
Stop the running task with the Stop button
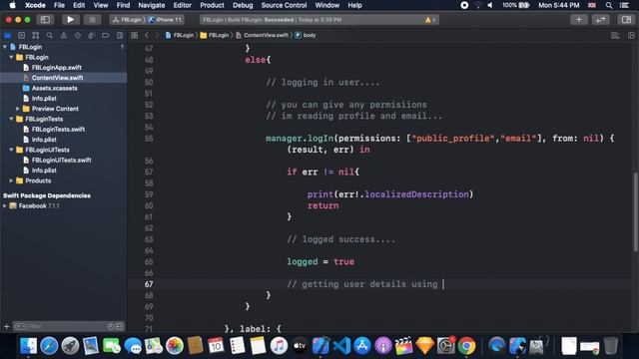[92, 20]
